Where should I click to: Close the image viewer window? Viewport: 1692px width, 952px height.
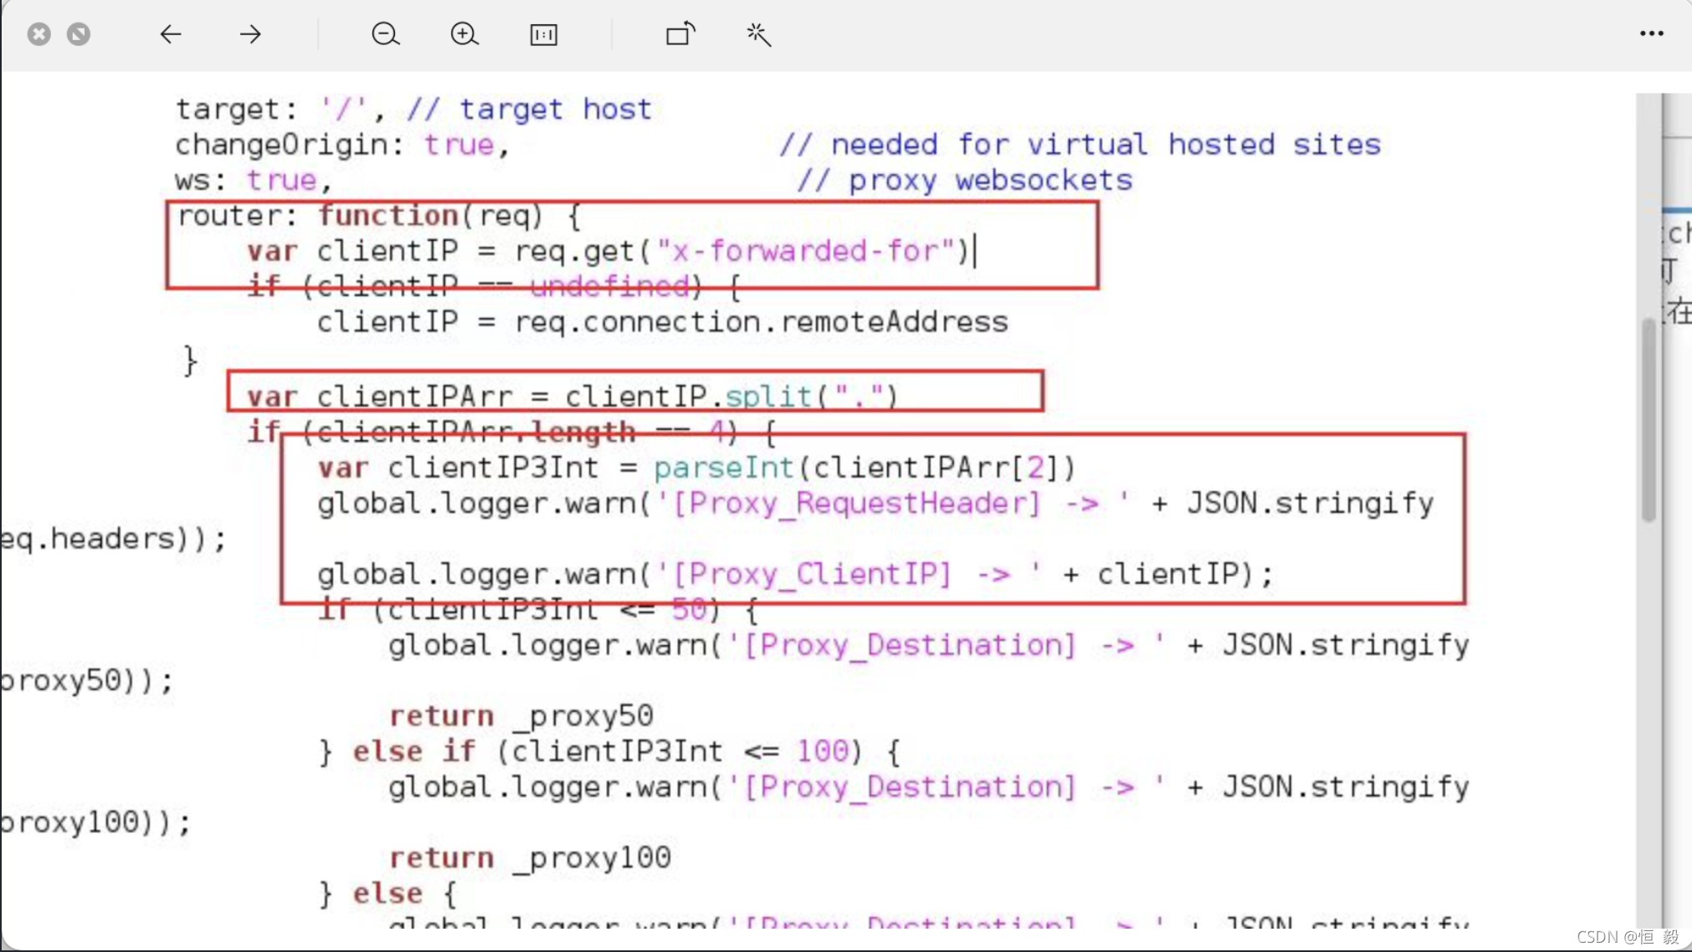38,34
